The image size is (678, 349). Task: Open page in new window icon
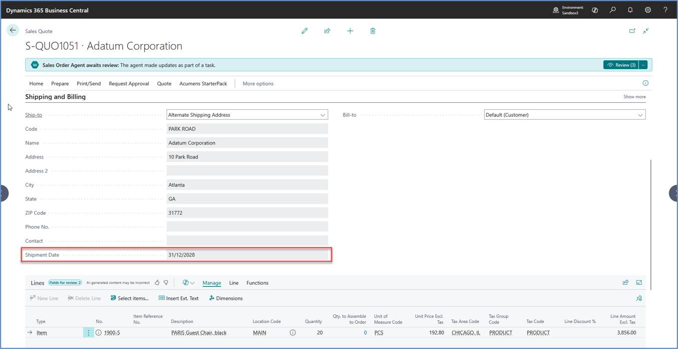point(632,31)
